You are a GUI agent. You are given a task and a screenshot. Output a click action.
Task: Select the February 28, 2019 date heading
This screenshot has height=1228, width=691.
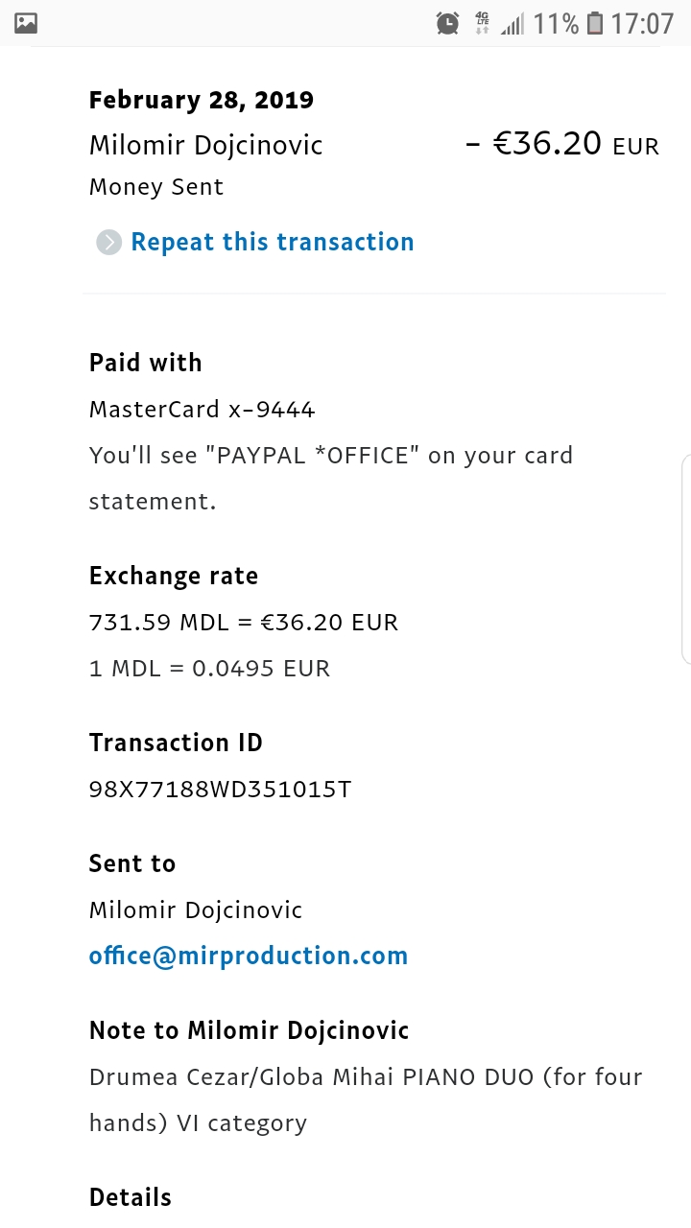coord(201,100)
